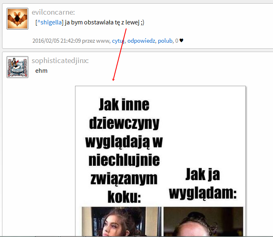Click 'odpowiedz' to reply to evilconcarne

tap(141, 41)
